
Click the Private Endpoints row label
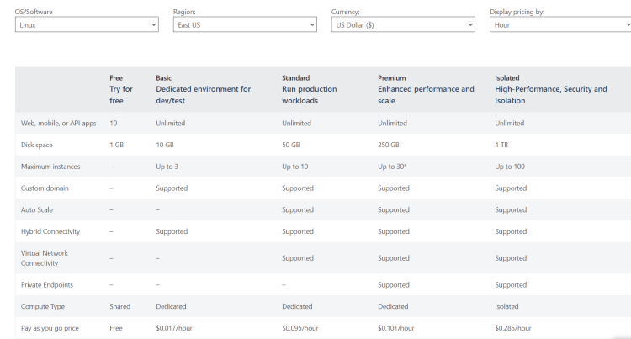pyautogui.click(x=47, y=284)
